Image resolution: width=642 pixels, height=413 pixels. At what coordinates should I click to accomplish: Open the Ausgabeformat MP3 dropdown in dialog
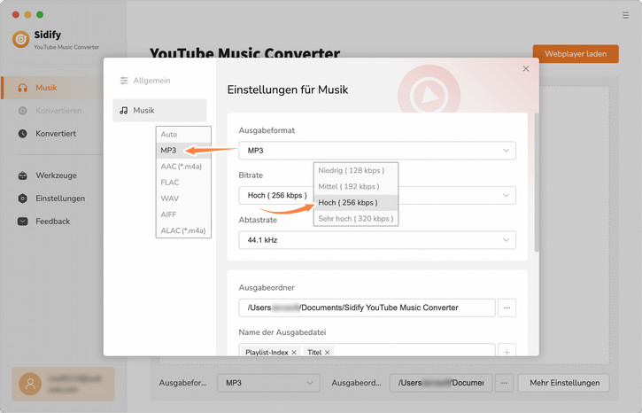coord(377,151)
